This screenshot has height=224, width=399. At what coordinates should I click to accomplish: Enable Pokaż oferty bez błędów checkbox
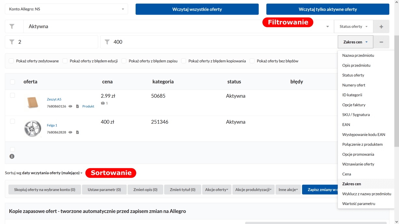[x=252, y=61]
